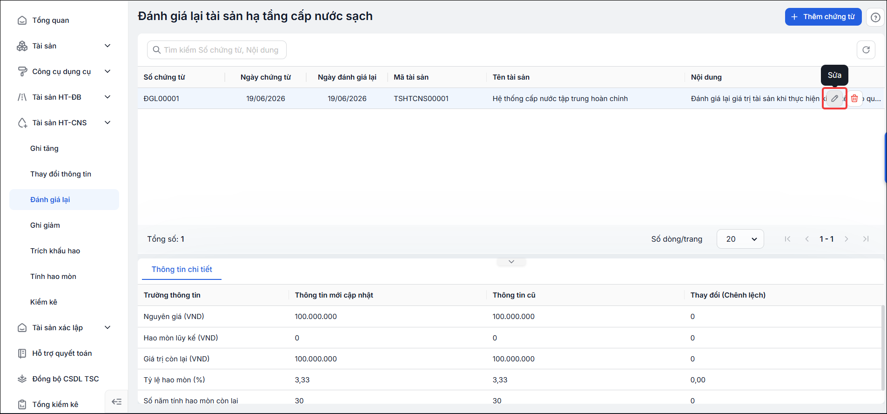Image resolution: width=887 pixels, height=414 pixels.
Task: Open Đồng bộ CSDL TSC menu label
Action: (66, 379)
